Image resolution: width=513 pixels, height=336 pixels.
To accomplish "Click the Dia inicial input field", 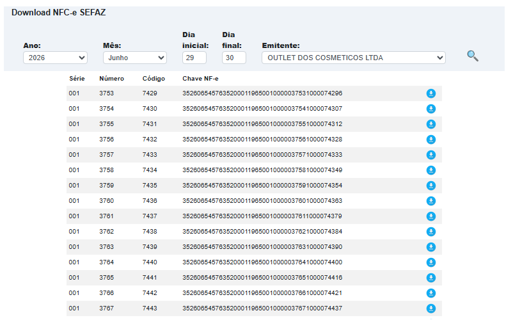I will [194, 58].
